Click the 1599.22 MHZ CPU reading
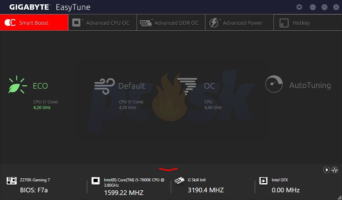This screenshot has height=200, width=342. click(x=124, y=193)
